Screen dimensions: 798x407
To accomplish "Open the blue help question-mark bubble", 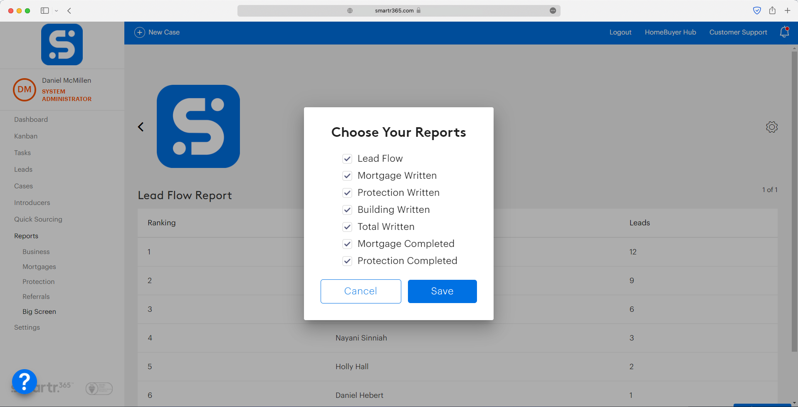I will [x=25, y=381].
